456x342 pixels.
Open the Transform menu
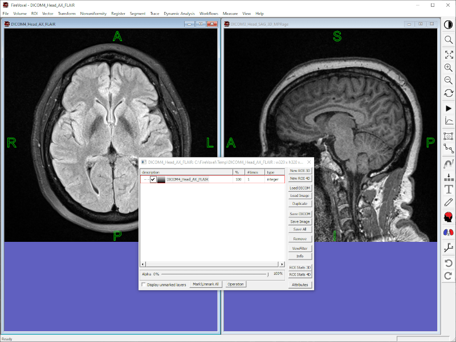coord(67,13)
